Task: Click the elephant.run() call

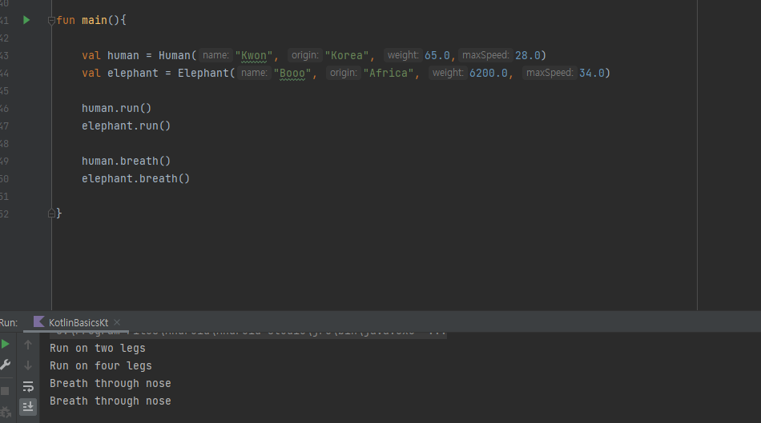Action: (x=127, y=126)
